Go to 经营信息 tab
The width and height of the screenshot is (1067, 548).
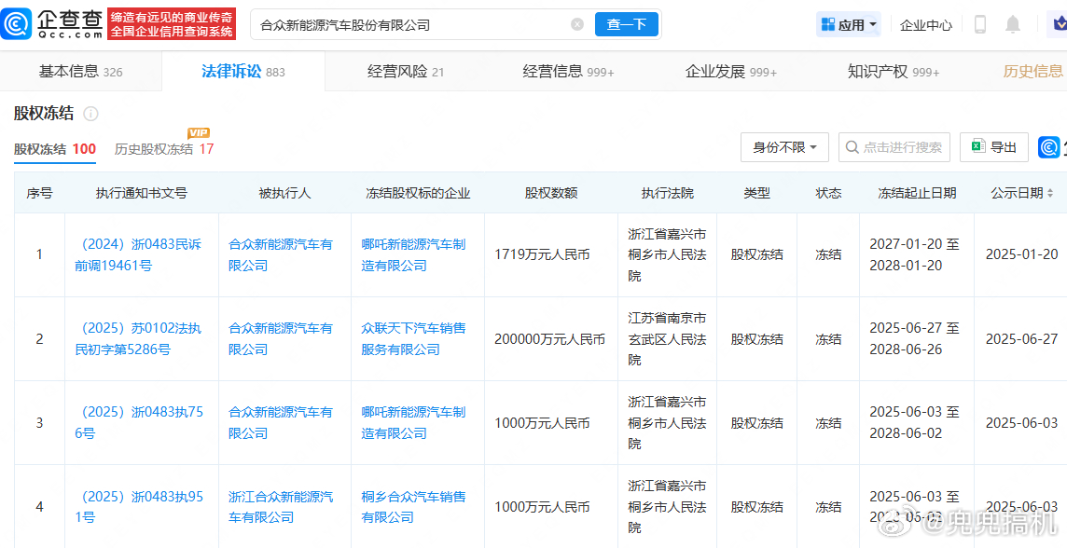pyautogui.click(x=568, y=72)
